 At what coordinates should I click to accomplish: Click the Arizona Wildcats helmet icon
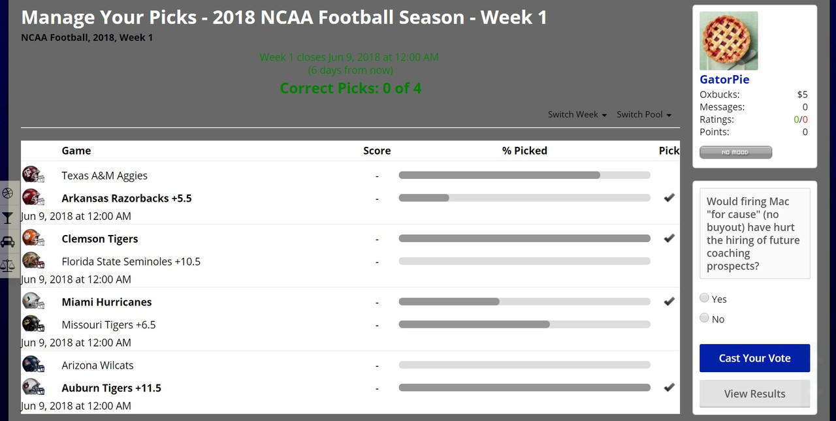point(33,365)
